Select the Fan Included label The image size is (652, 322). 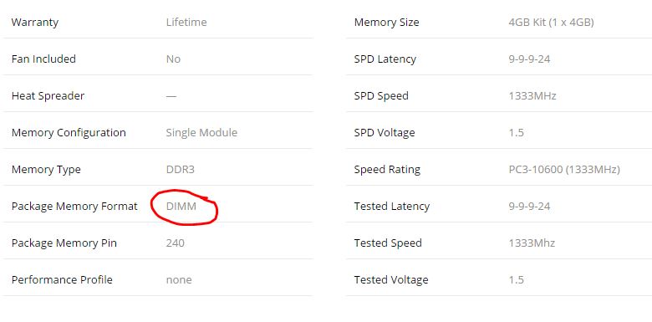click(43, 59)
